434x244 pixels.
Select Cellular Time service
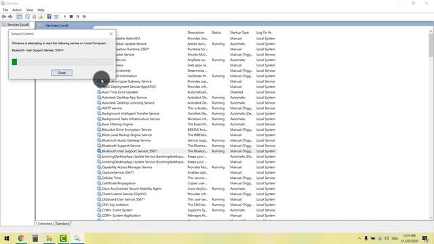click(x=187, y=178)
